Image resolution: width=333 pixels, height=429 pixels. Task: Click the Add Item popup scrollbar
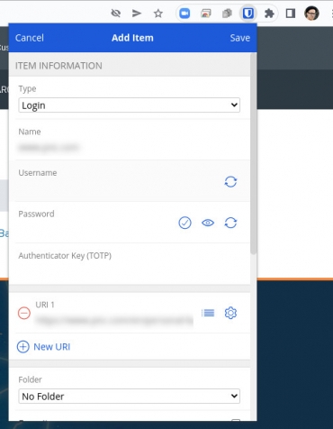(x=254, y=153)
